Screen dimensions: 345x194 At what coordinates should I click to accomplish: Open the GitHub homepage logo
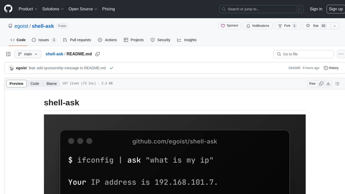point(8,9)
